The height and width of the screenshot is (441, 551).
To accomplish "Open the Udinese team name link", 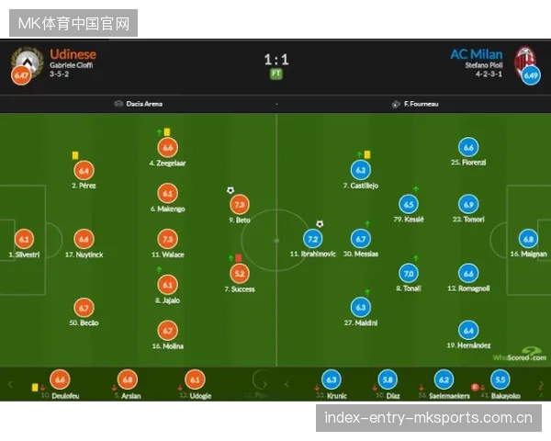I will 73,54.
